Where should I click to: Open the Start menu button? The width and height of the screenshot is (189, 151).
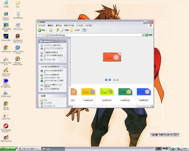pos(8,149)
